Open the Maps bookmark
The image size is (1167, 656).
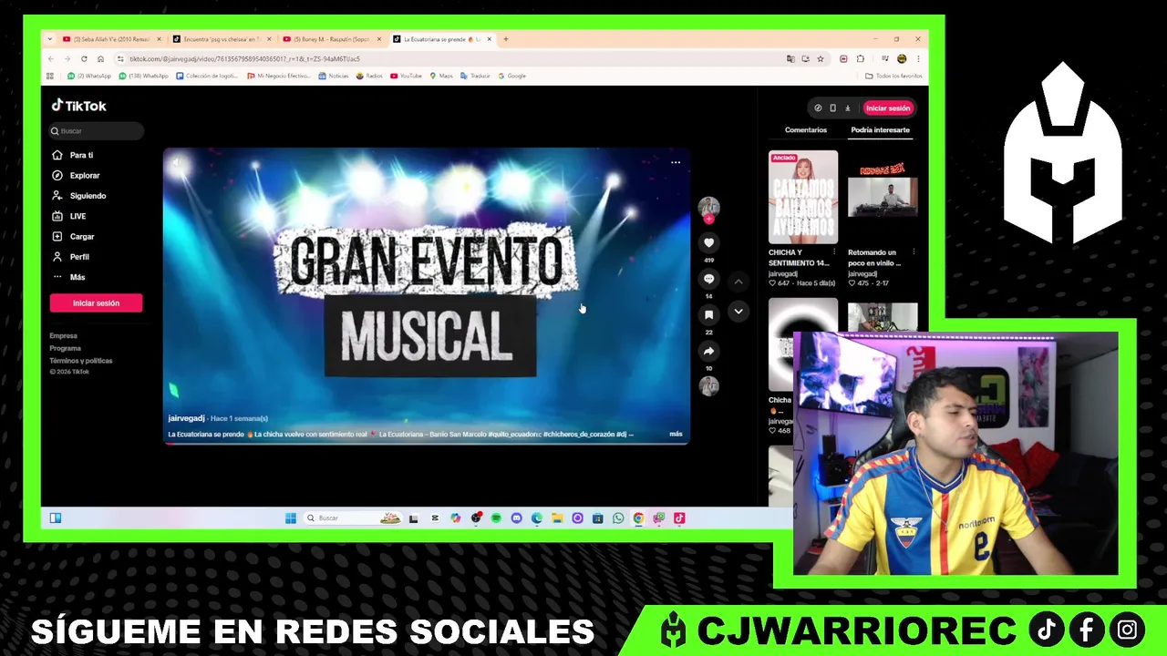coord(440,76)
